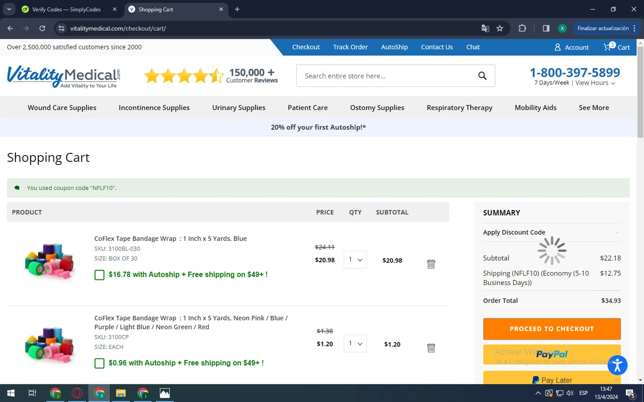Open Incontinence Supplies menu
The height and width of the screenshot is (402, 644).
click(154, 108)
